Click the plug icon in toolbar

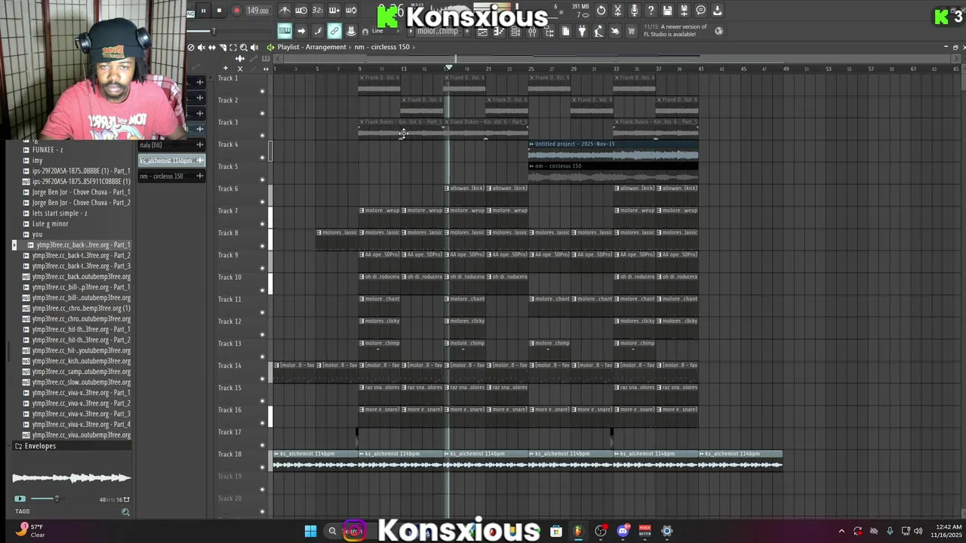(x=582, y=31)
